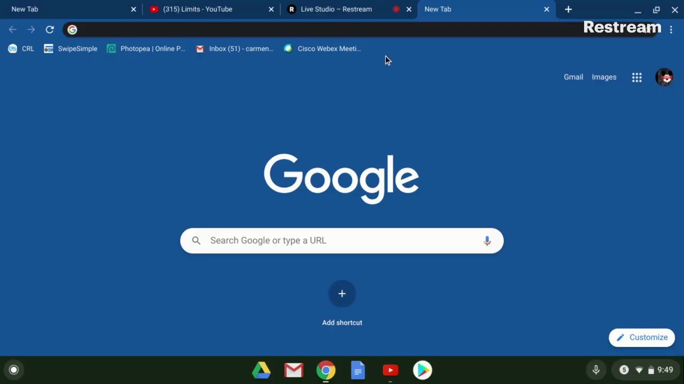Click the Chrome icon in the shelf
Screen dimensions: 684x384
pyautogui.click(x=325, y=370)
